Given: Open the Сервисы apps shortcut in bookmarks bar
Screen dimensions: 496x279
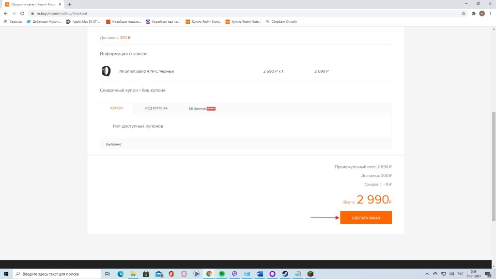Looking at the screenshot, I should (13, 21).
